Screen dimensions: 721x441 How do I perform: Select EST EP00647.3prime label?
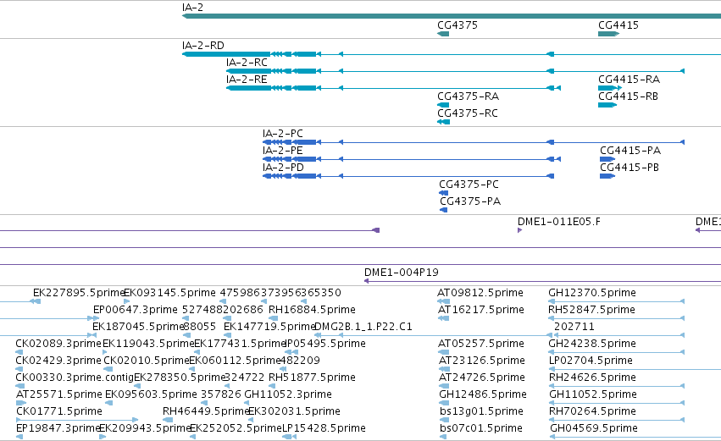click(x=136, y=310)
